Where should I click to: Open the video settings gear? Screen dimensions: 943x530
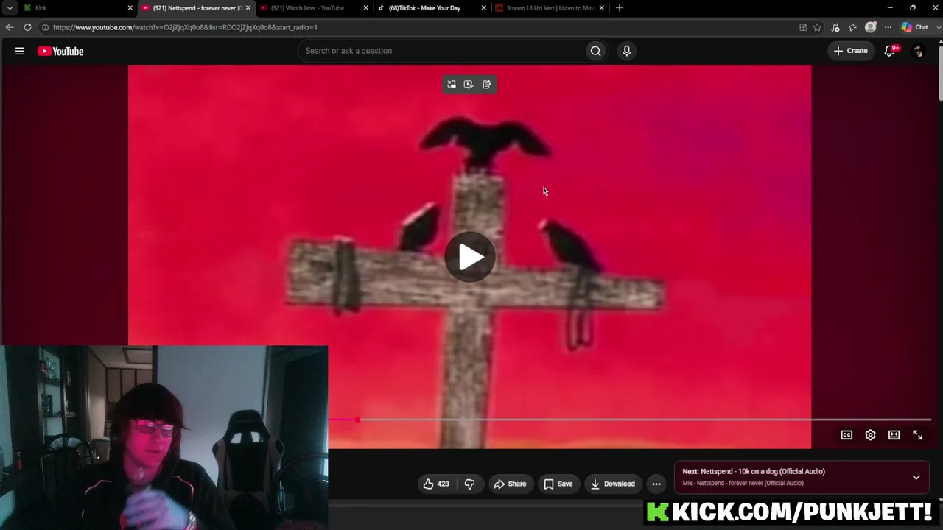coord(870,435)
